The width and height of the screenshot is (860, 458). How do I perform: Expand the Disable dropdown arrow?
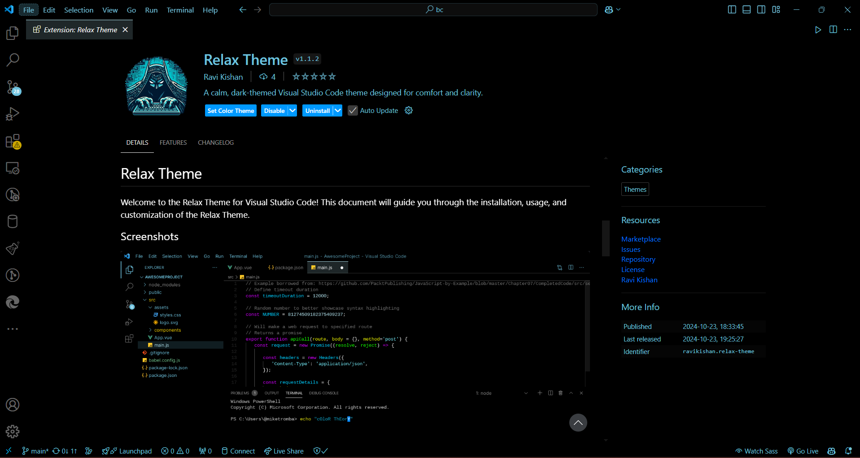292,110
